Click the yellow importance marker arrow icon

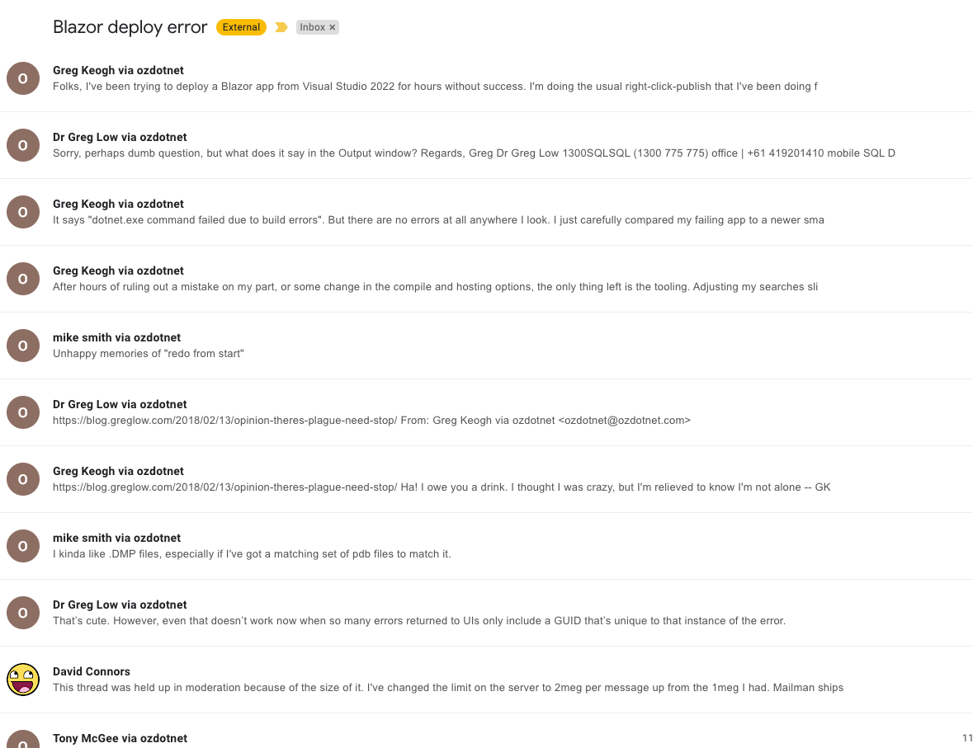tap(281, 27)
